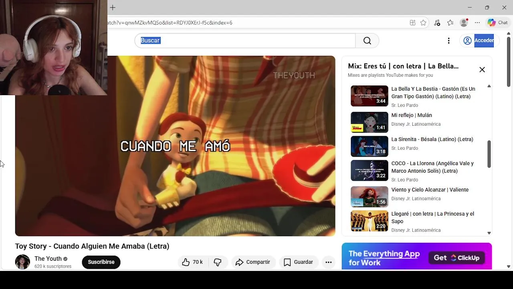The image size is (513, 289).
Task: Click Guardar save button
Action: (299, 262)
